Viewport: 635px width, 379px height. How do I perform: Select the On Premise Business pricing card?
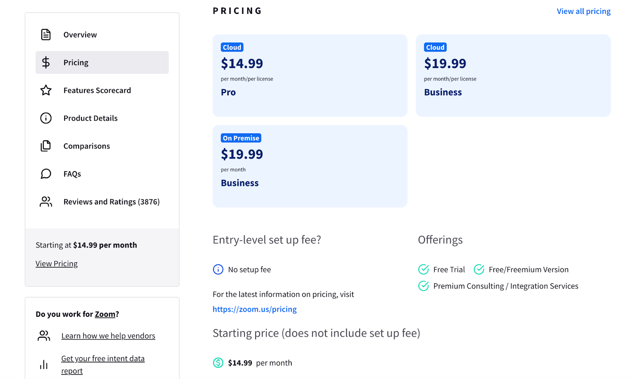click(x=310, y=166)
